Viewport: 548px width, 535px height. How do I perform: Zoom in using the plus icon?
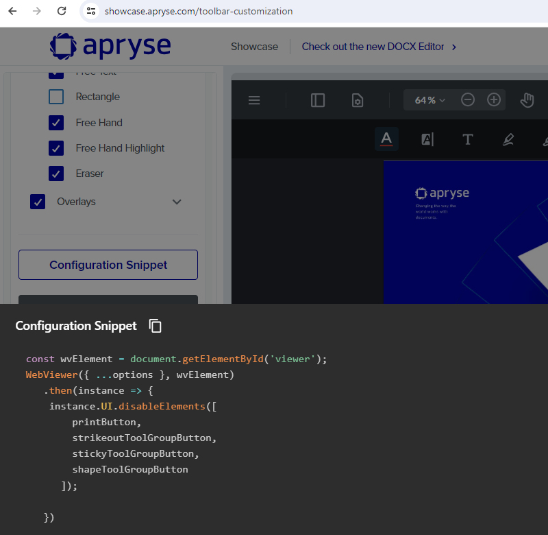pos(494,100)
